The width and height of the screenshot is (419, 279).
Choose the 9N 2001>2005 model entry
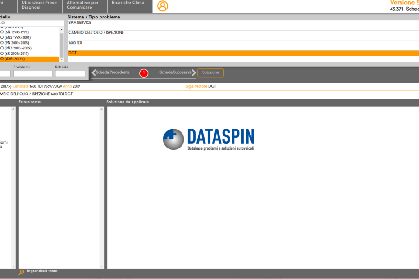point(29,43)
